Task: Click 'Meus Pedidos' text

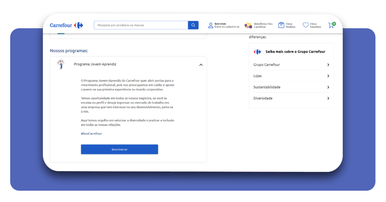Action: click(291, 25)
